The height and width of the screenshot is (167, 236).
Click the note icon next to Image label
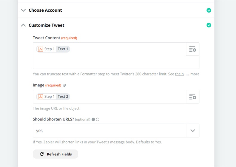click(x=64, y=85)
